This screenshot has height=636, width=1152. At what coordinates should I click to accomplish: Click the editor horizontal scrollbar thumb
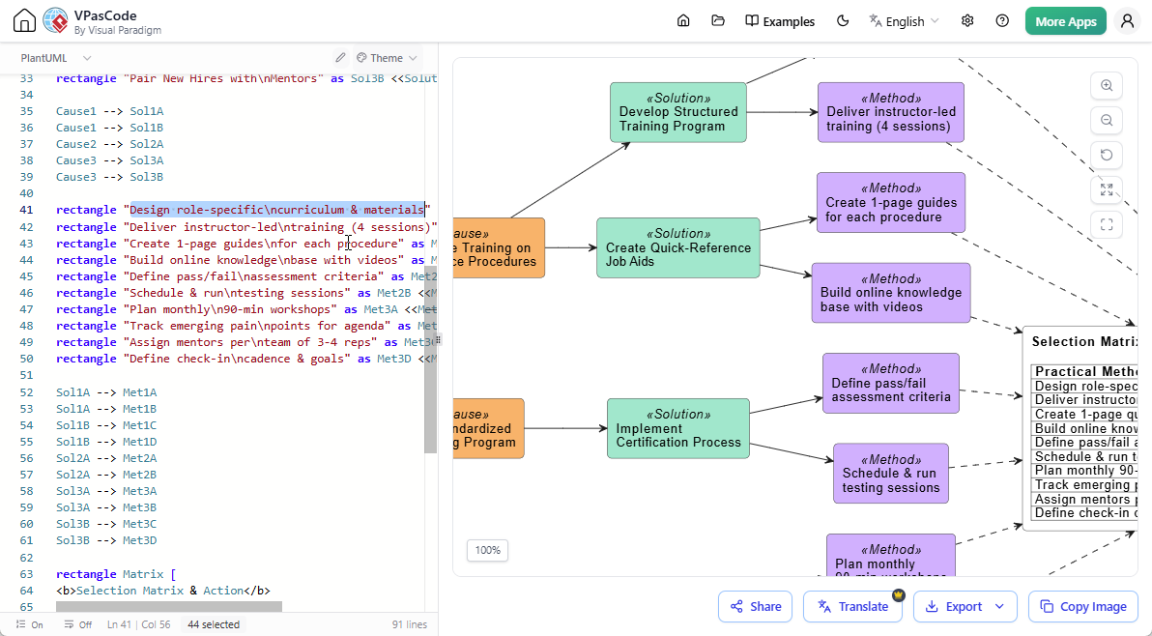tap(169, 607)
